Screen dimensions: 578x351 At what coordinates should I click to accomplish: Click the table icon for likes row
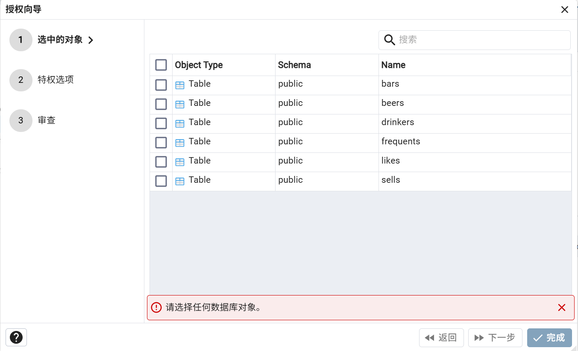pos(180,162)
